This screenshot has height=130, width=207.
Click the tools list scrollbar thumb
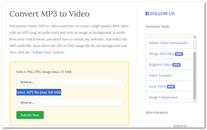(195, 75)
